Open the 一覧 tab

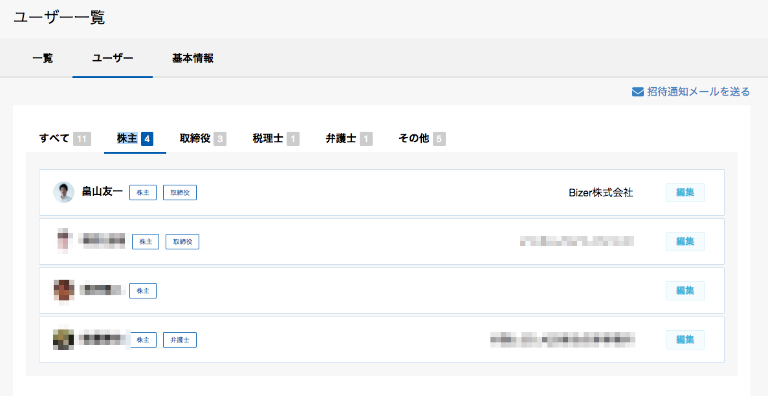click(43, 58)
